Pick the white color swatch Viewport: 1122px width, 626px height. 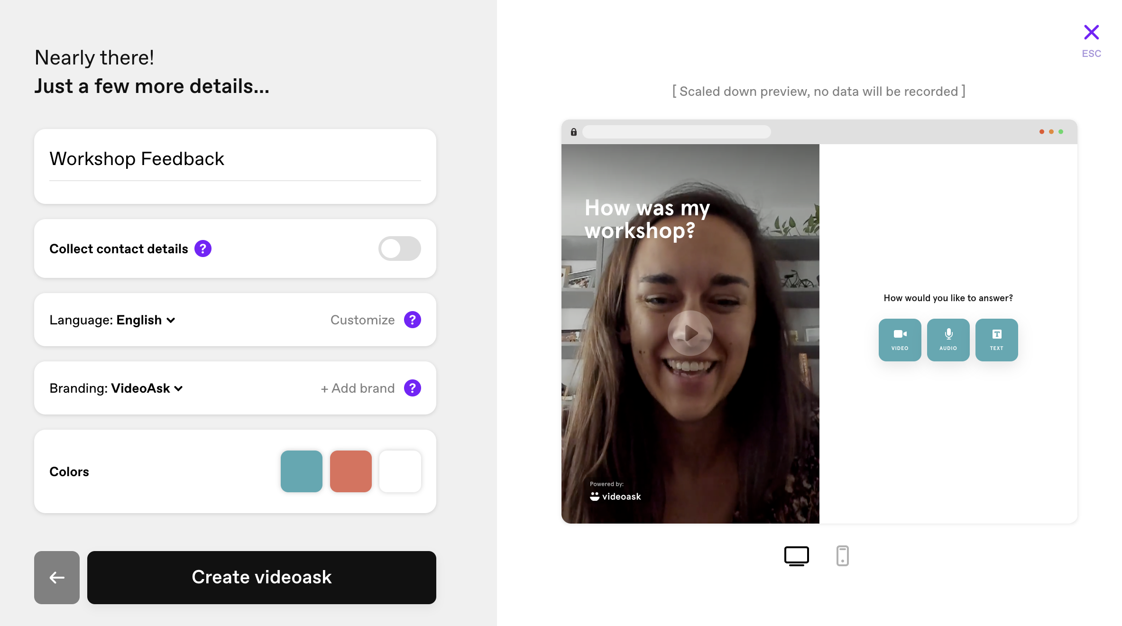tap(400, 471)
